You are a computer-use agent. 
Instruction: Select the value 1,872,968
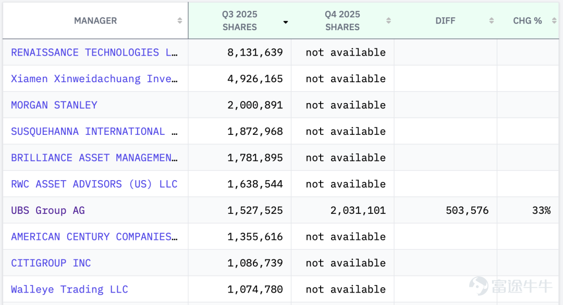coord(255,131)
